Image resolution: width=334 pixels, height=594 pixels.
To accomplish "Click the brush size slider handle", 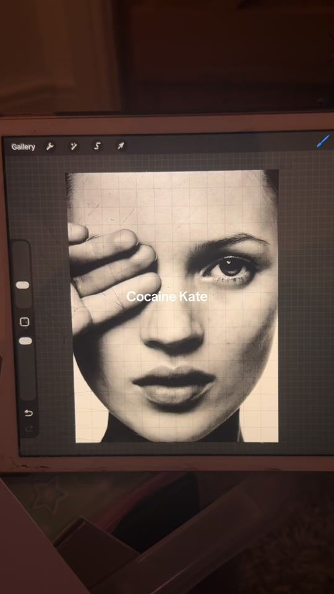I will [x=23, y=285].
